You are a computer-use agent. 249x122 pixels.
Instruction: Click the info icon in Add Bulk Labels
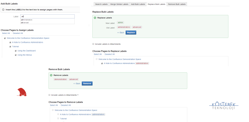pyautogui.click(x=3, y=9)
